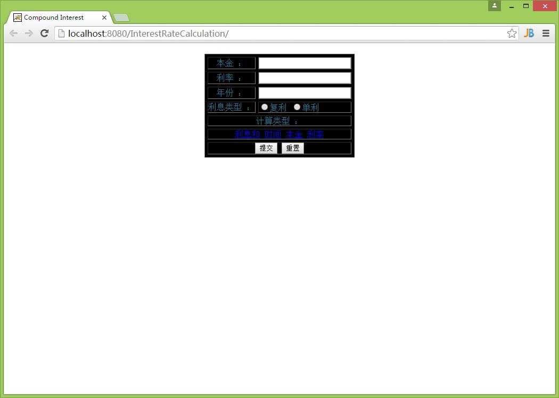This screenshot has width=559, height=398.
Task: Open the JB extension icon
Action: [x=529, y=34]
